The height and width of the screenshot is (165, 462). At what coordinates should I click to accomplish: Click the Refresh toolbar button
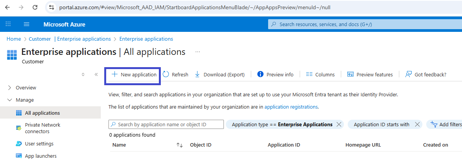175,74
